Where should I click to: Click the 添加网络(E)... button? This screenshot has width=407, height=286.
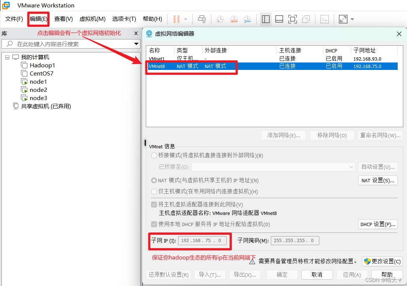(283, 135)
